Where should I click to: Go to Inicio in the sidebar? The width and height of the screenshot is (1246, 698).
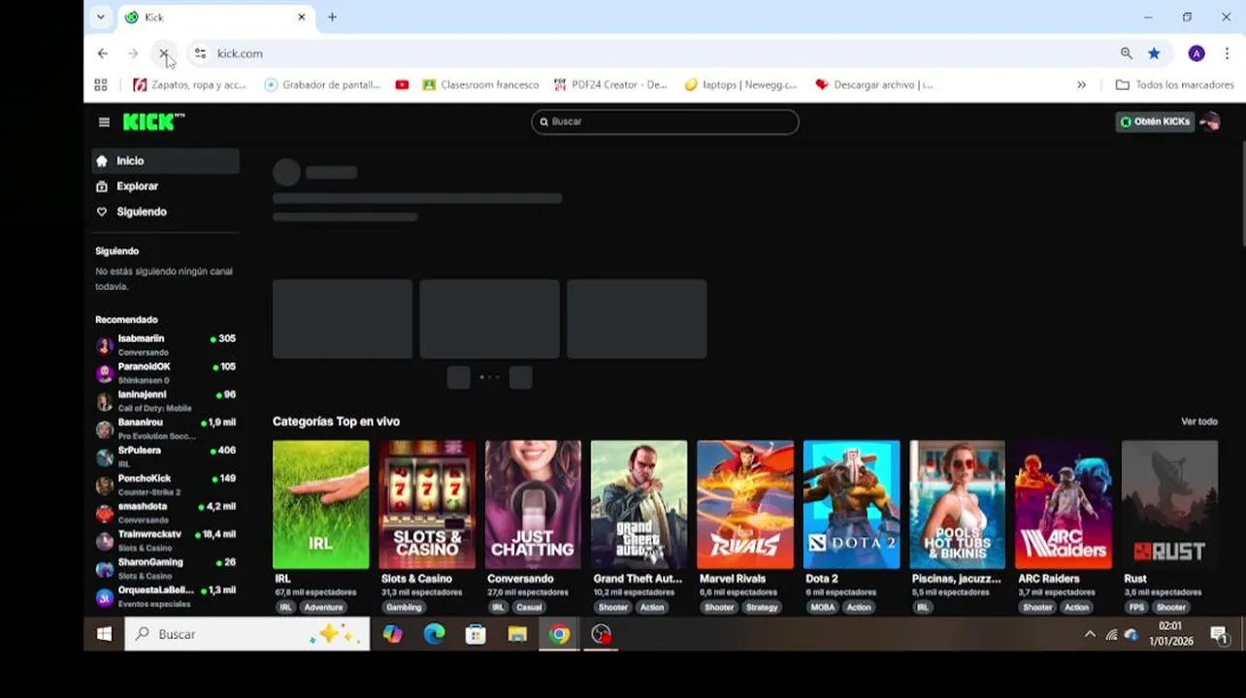(165, 161)
